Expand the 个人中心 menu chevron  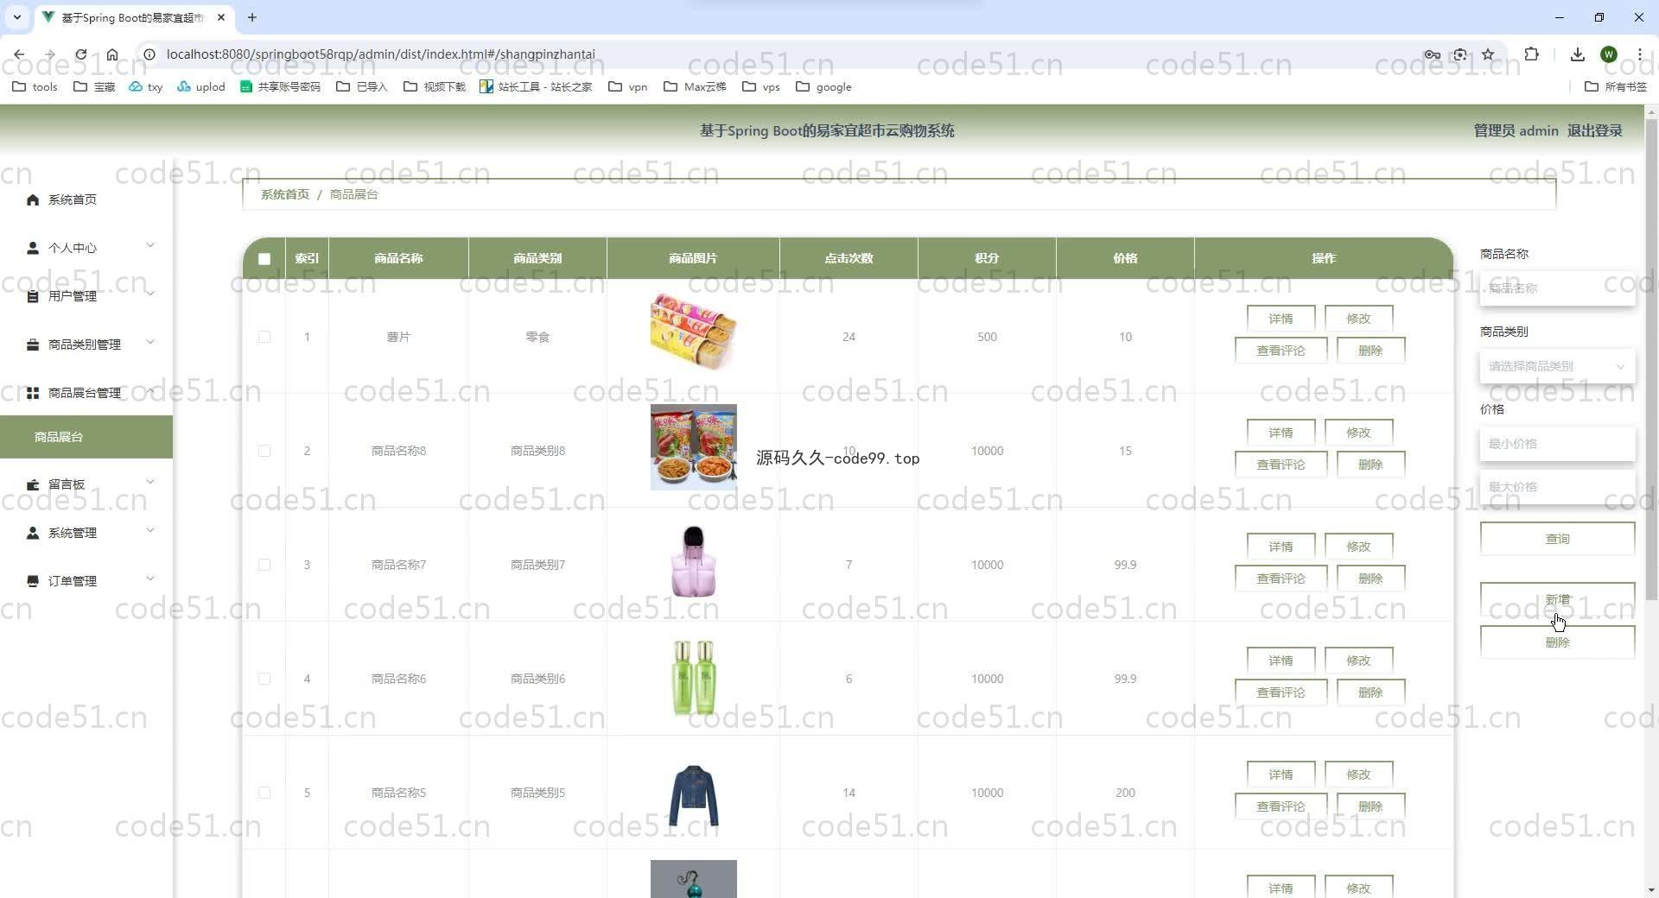click(x=150, y=246)
